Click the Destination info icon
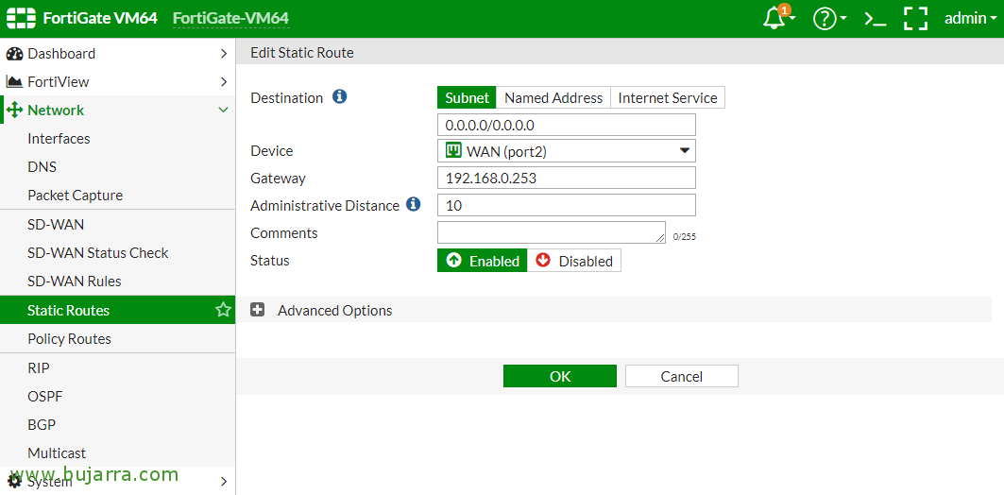Image resolution: width=1004 pixels, height=495 pixels. click(340, 97)
